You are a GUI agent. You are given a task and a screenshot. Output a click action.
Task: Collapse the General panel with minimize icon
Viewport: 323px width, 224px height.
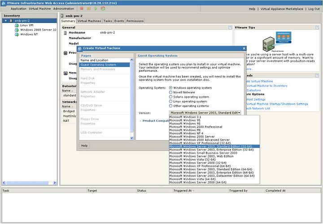click(x=230, y=27)
